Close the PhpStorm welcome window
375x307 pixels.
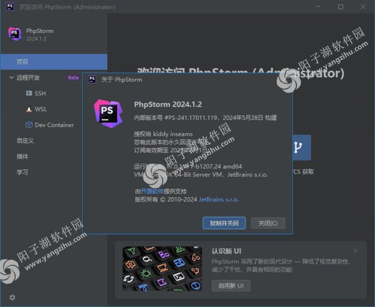363,6
